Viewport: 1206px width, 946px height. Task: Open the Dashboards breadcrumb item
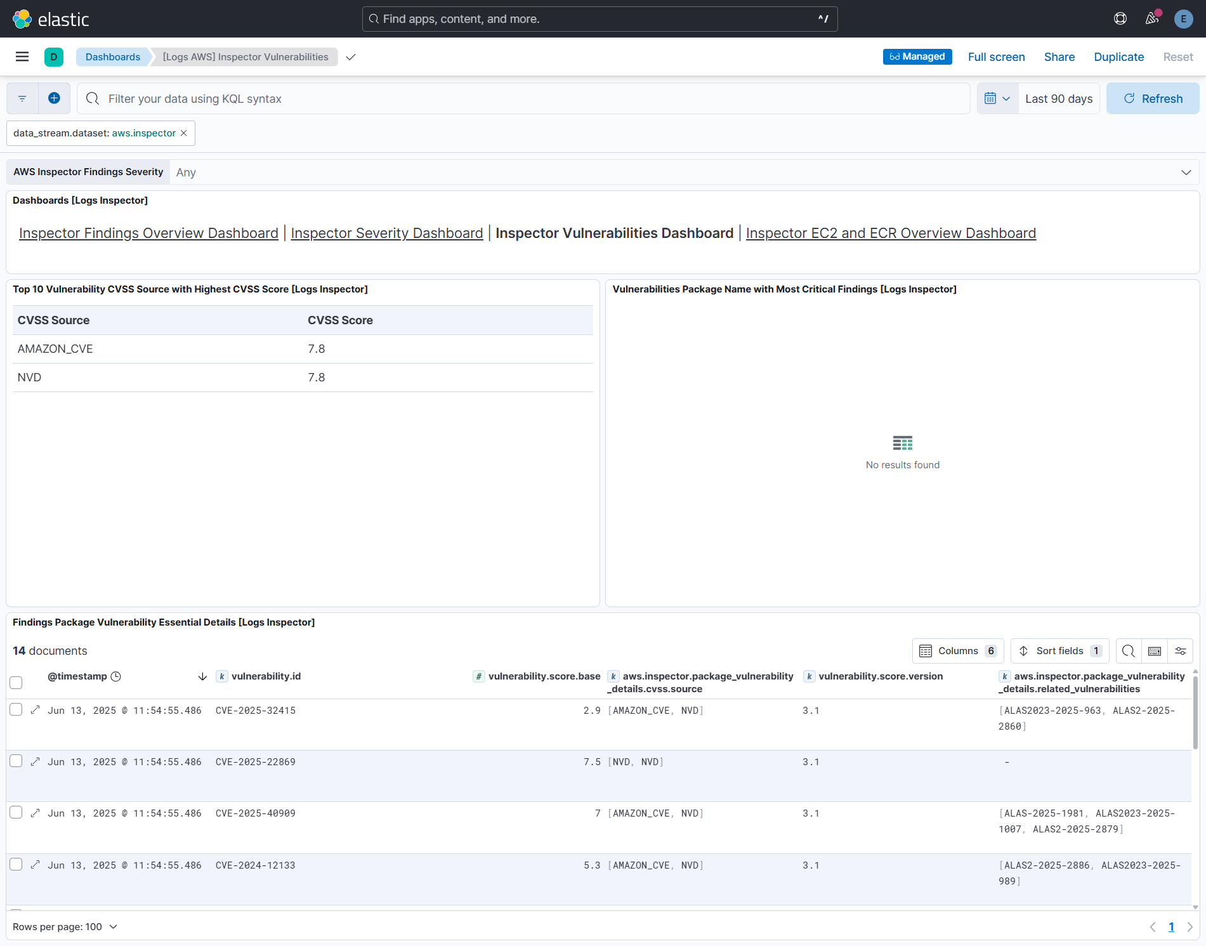pyautogui.click(x=112, y=56)
